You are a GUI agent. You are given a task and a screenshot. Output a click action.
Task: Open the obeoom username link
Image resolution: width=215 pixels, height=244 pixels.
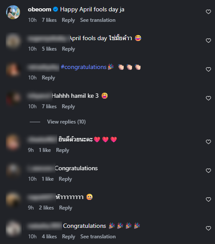[39, 10]
